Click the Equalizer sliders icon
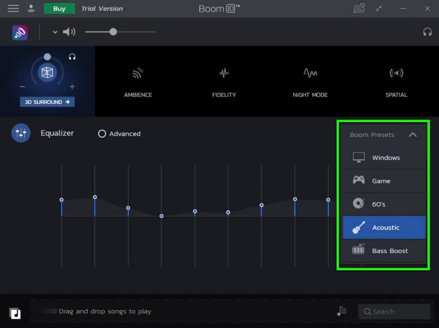 coord(21,133)
